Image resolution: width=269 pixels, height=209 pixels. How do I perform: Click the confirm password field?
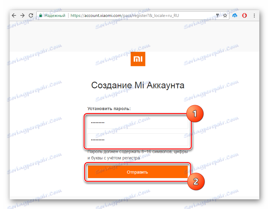click(x=138, y=140)
